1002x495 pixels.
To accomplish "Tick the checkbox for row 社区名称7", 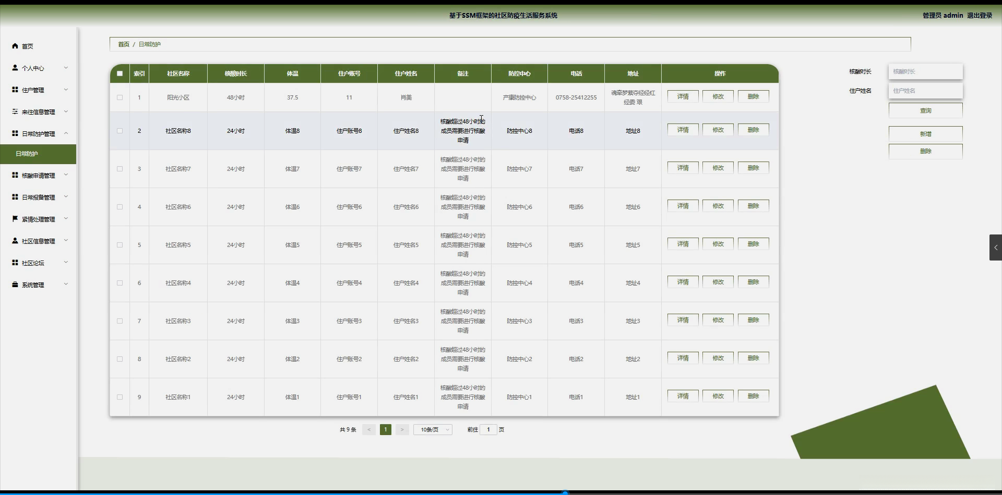I will point(120,169).
